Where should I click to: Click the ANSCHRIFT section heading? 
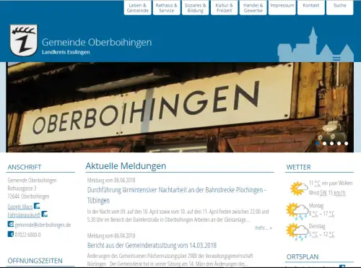[x=25, y=167]
